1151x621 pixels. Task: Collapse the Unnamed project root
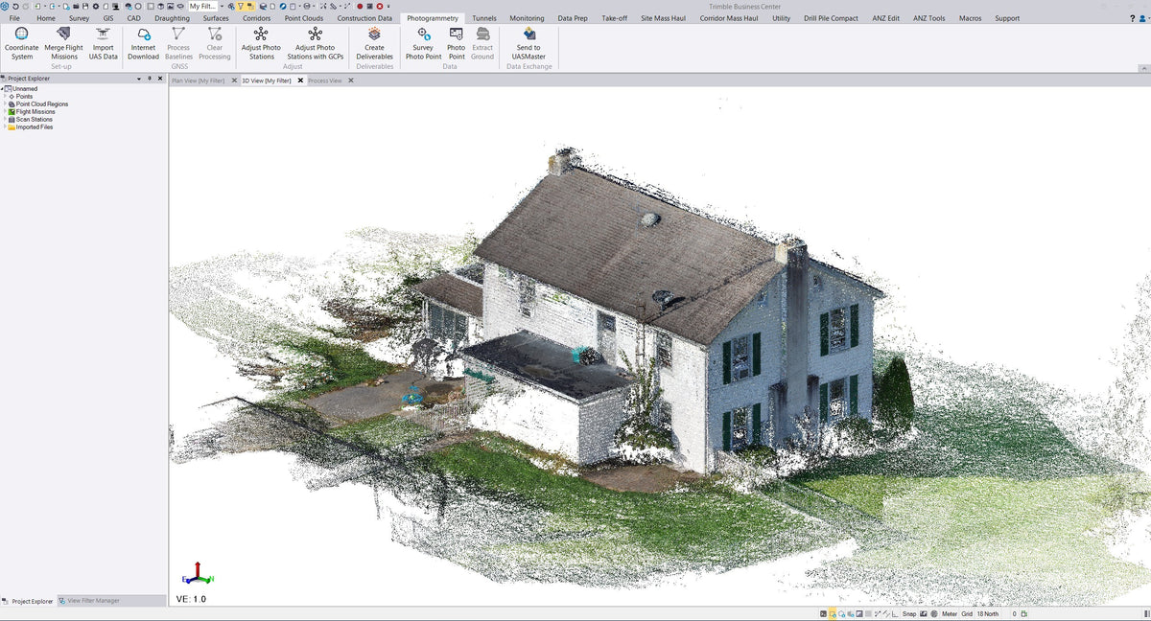(x=2, y=88)
